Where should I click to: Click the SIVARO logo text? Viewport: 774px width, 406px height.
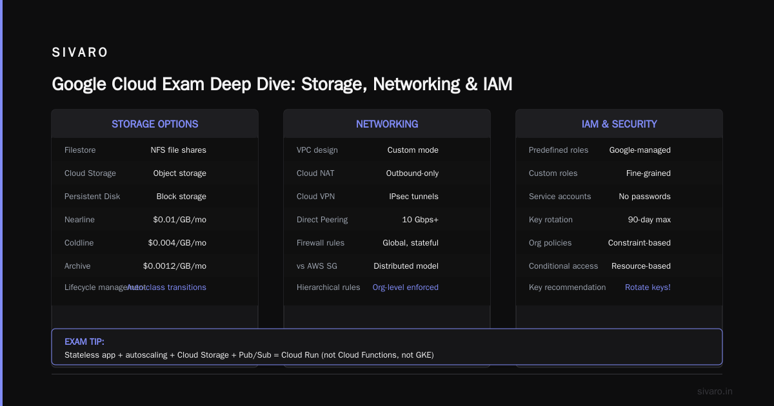click(80, 53)
